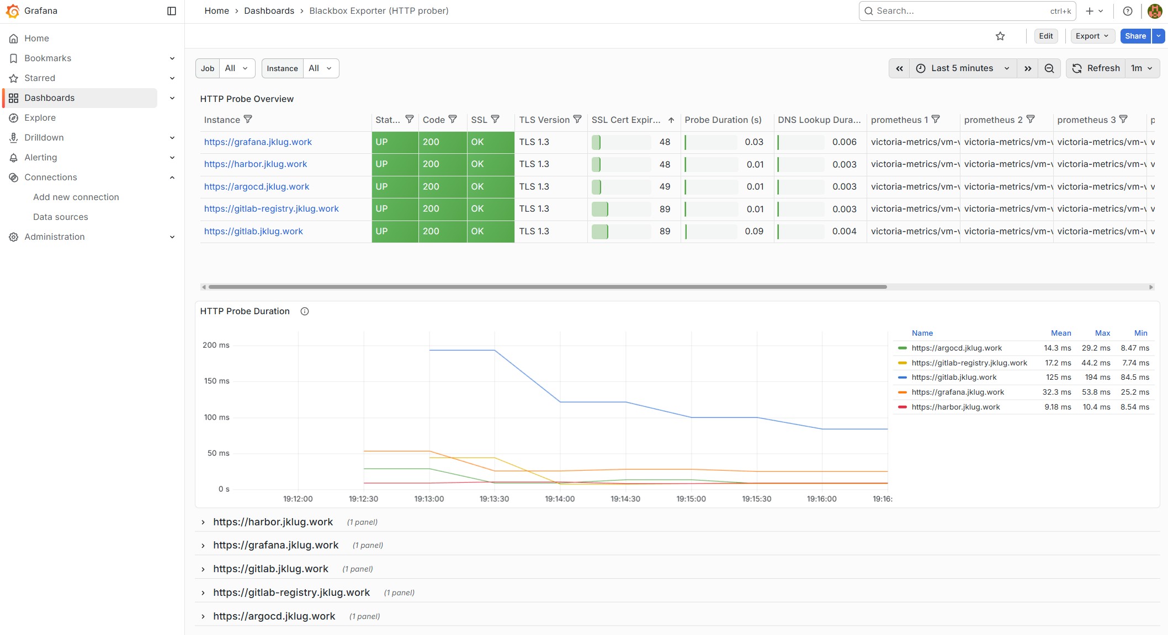The image size is (1168, 635).
Task: Show HTTP Probe Duration panel info icon
Action: click(x=305, y=311)
